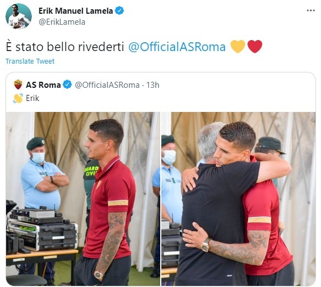Open the @ErikLamela handle
The width and height of the screenshot is (321, 287).
tap(62, 22)
